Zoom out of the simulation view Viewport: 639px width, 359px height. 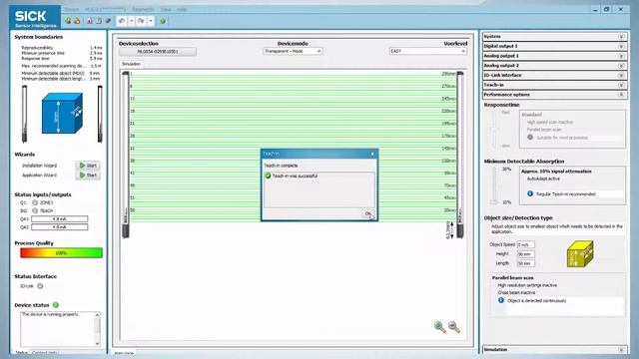tap(454, 327)
